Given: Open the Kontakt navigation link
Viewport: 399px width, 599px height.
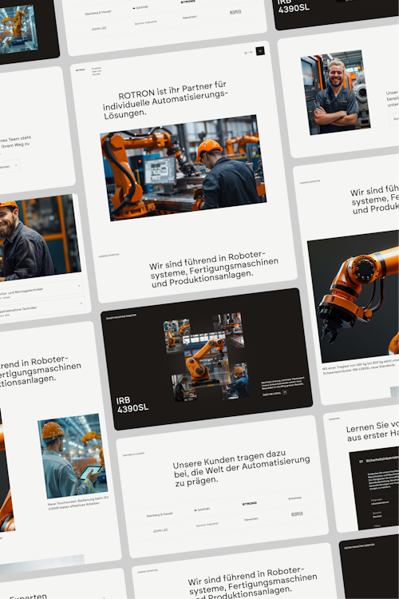Looking at the screenshot, I should tap(97, 74).
